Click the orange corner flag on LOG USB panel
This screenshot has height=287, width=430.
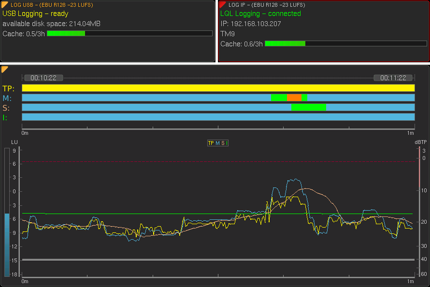5,4
